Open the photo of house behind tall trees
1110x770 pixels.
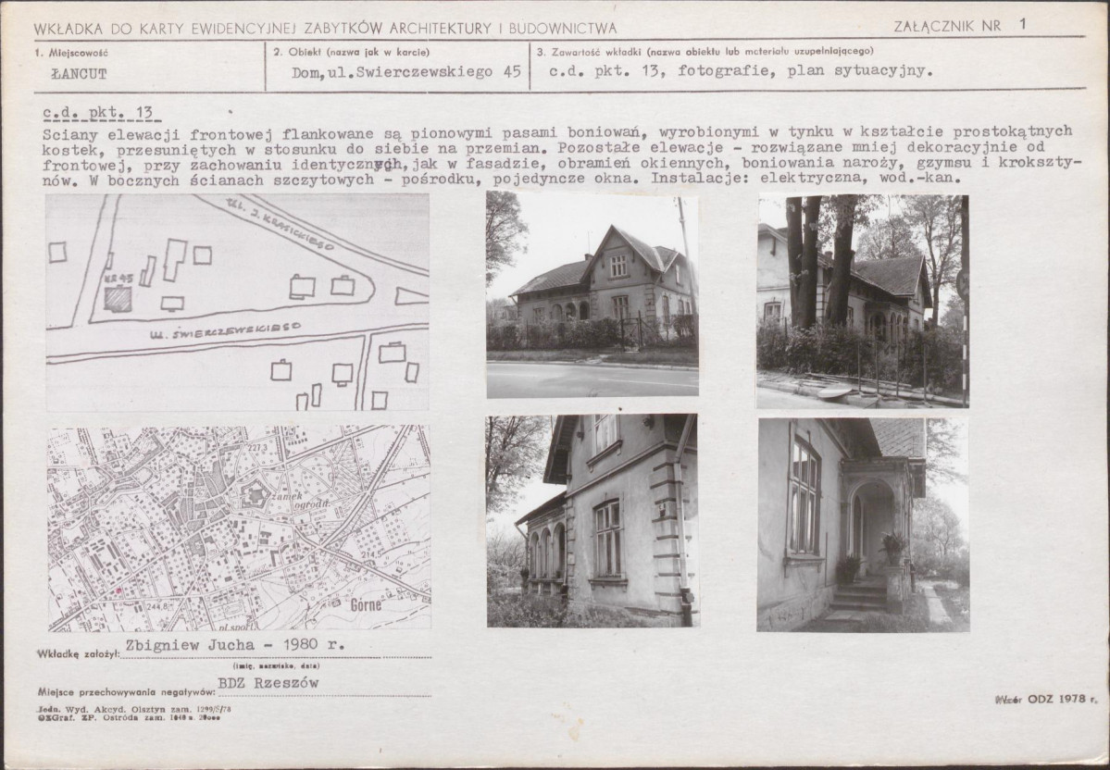[863, 301]
